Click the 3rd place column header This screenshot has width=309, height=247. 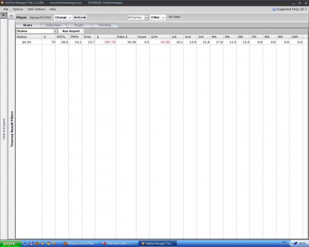(x=203, y=37)
